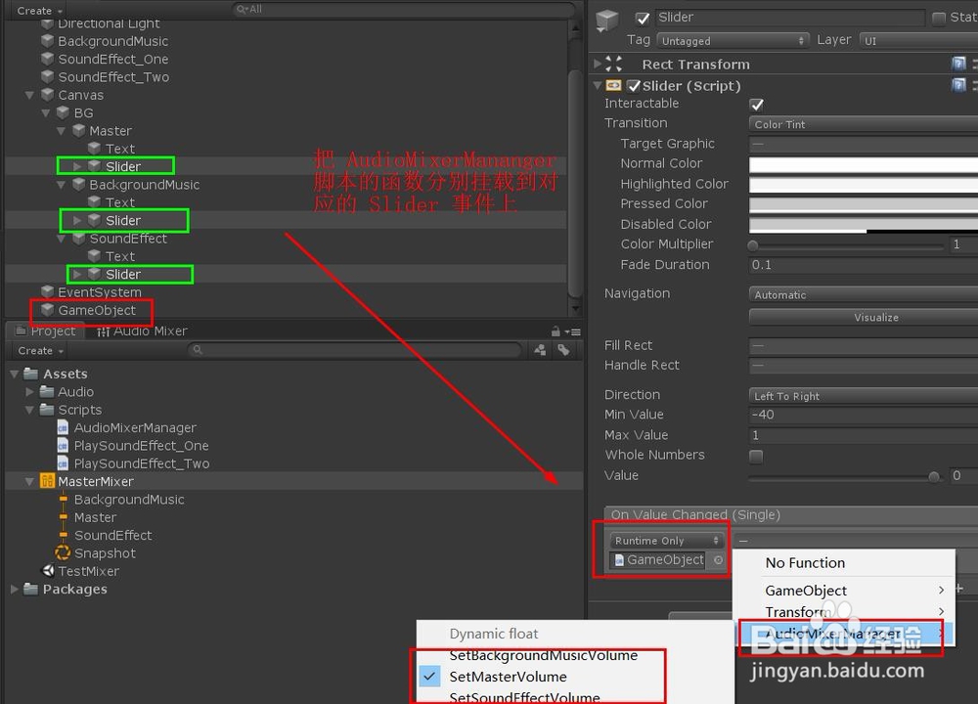
Task: Open the Direction dropdown showing Left To Right
Action: click(x=864, y=395)
